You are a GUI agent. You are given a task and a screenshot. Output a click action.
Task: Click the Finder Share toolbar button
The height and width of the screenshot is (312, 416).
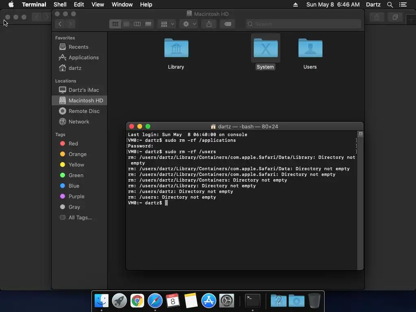click(209, 24)
